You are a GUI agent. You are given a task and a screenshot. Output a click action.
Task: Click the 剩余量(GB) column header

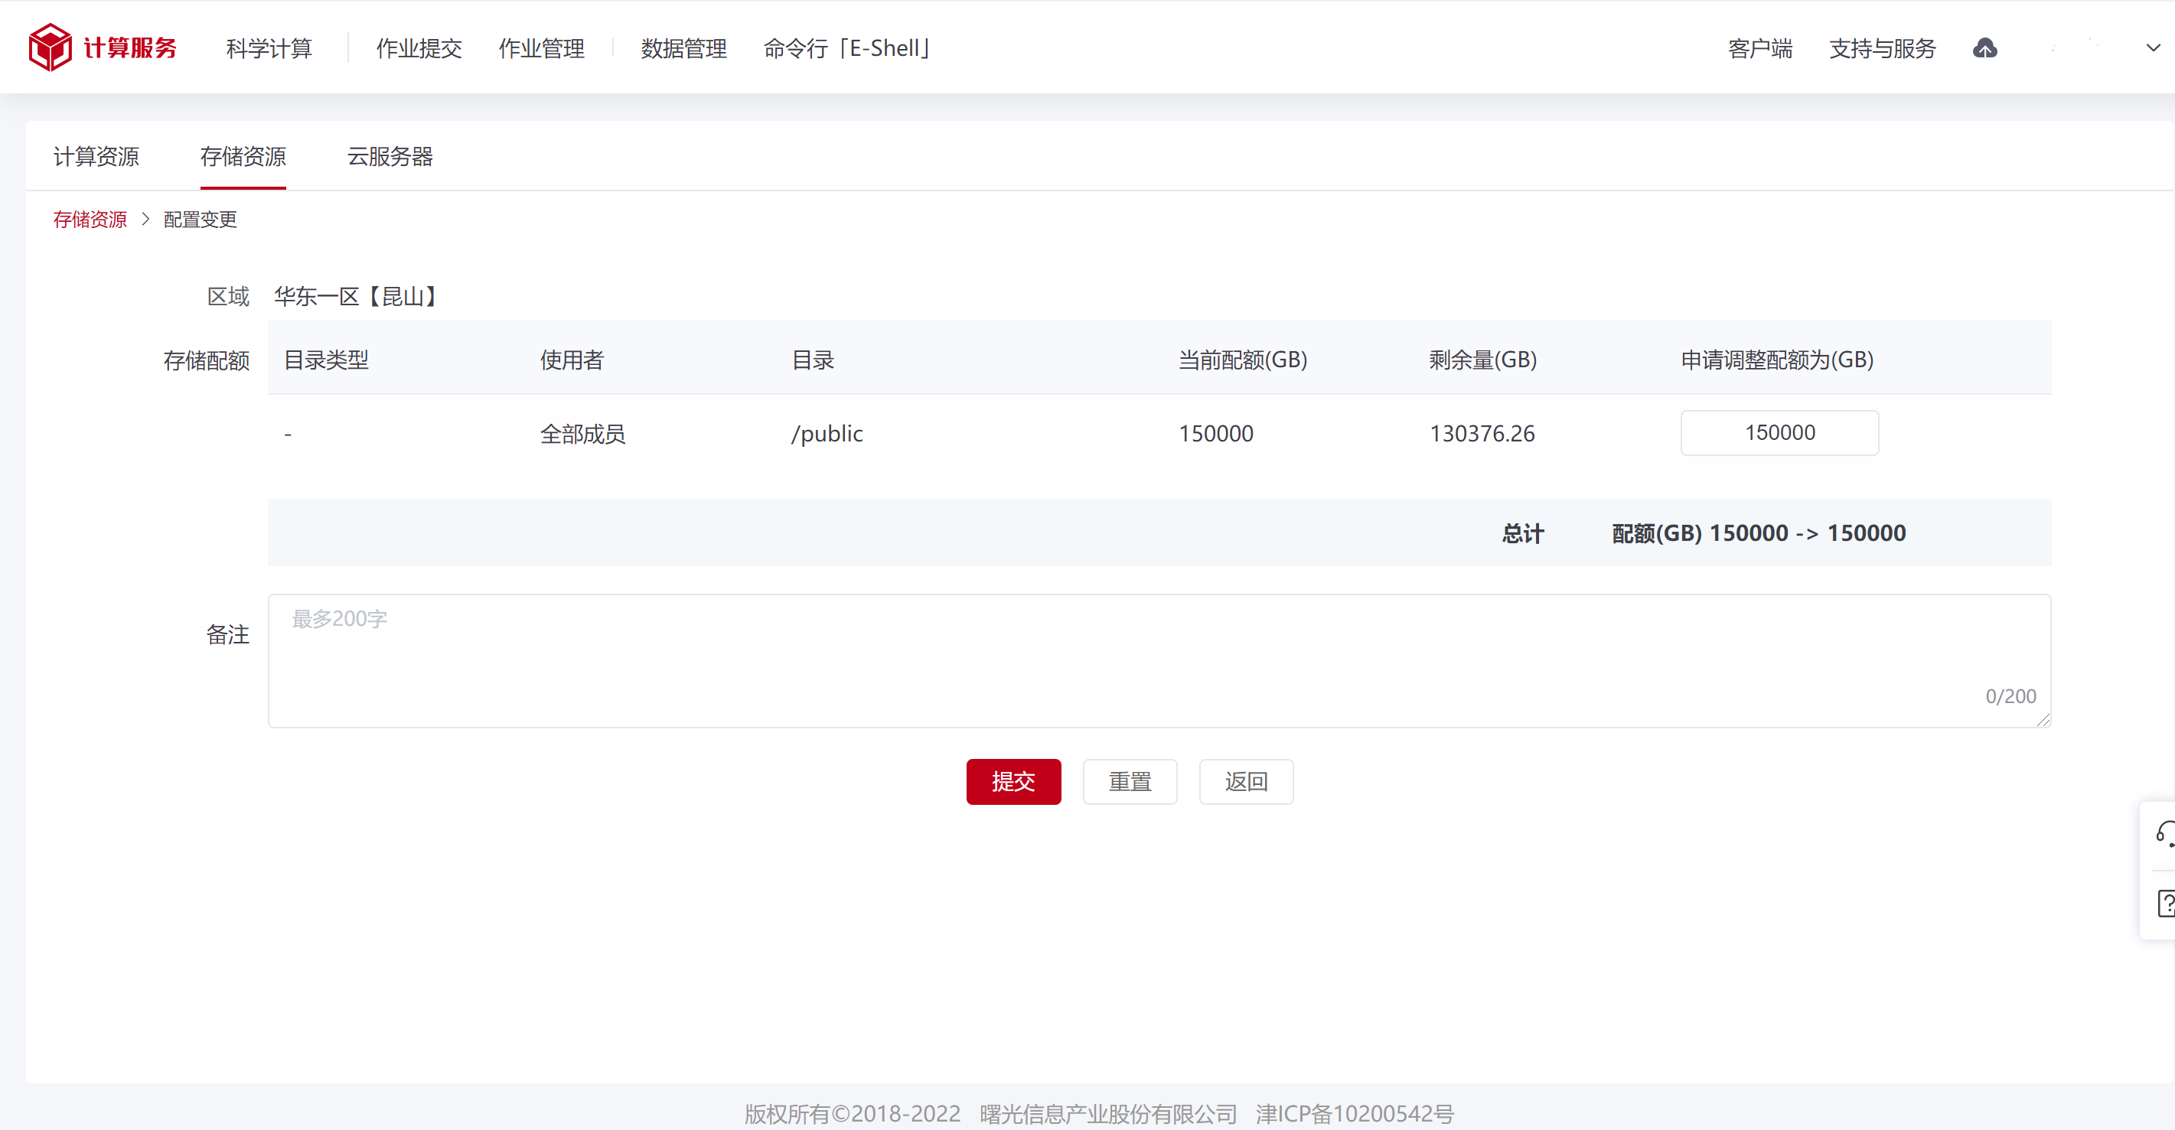[x=1482, y=360]
